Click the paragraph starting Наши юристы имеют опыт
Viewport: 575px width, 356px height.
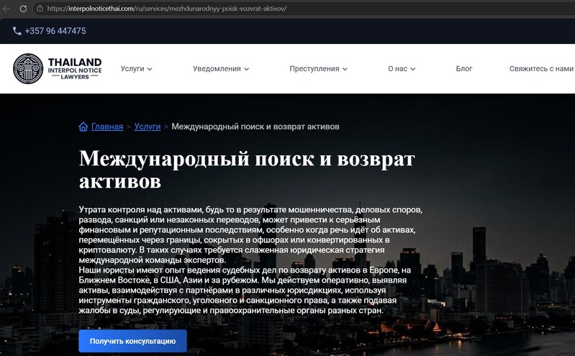pyautogui.click(x=245, y=290)
